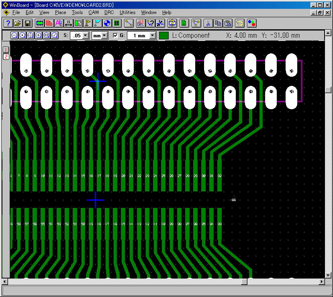Click the Save floppy disk icon
The image size is (333, 297).
point(28,23)
